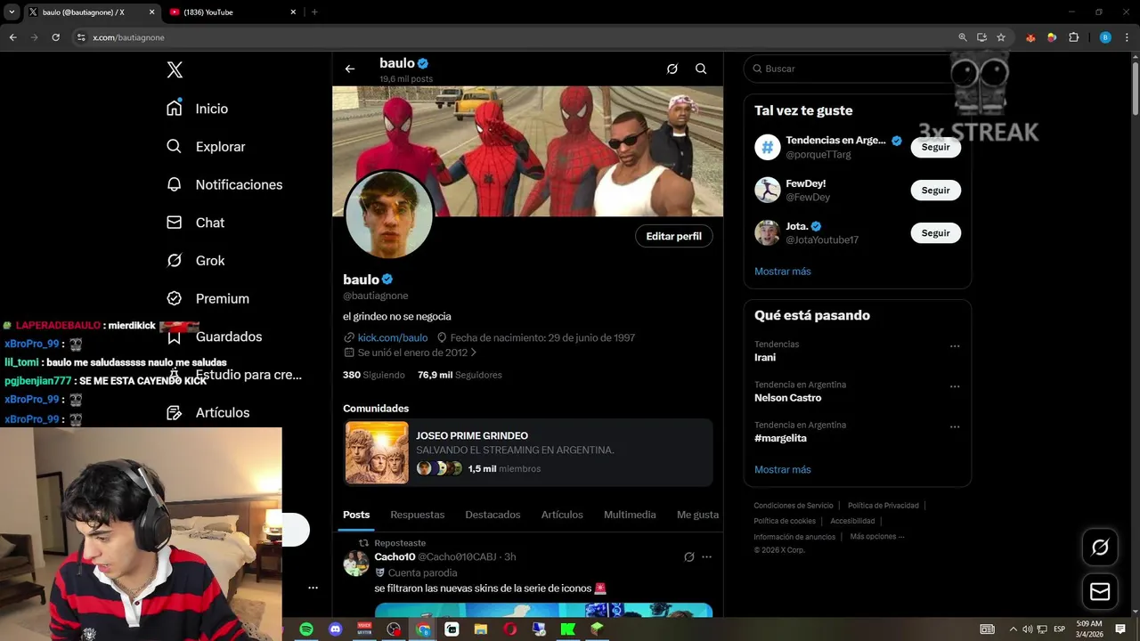Select the Artículos profile tab
The width and height of the screenshot is (1140, 641).
pos(562,515)
